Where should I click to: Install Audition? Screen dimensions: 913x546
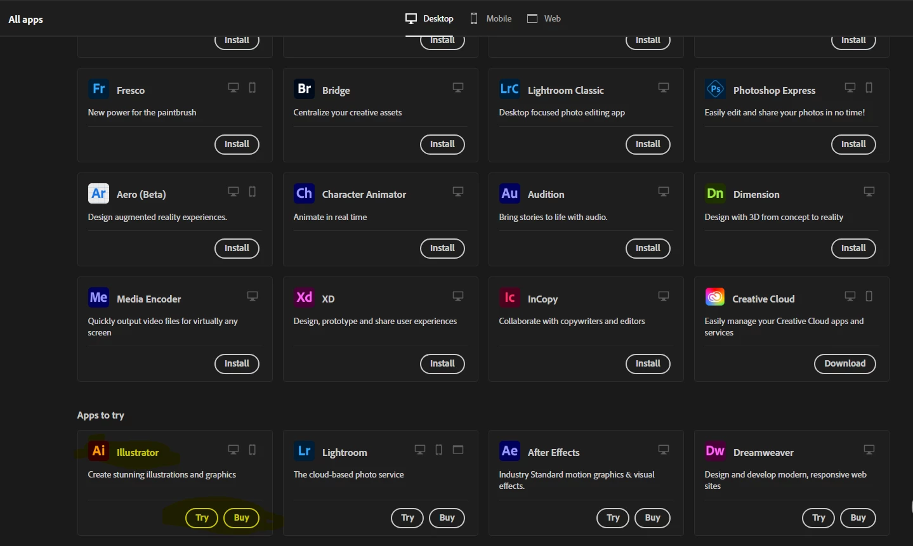(x=648, y=249)
